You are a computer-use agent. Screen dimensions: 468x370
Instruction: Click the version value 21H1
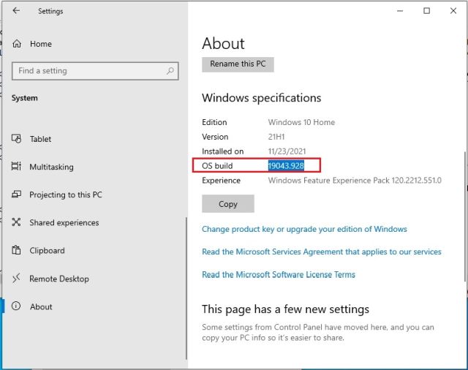click(276, 137)
